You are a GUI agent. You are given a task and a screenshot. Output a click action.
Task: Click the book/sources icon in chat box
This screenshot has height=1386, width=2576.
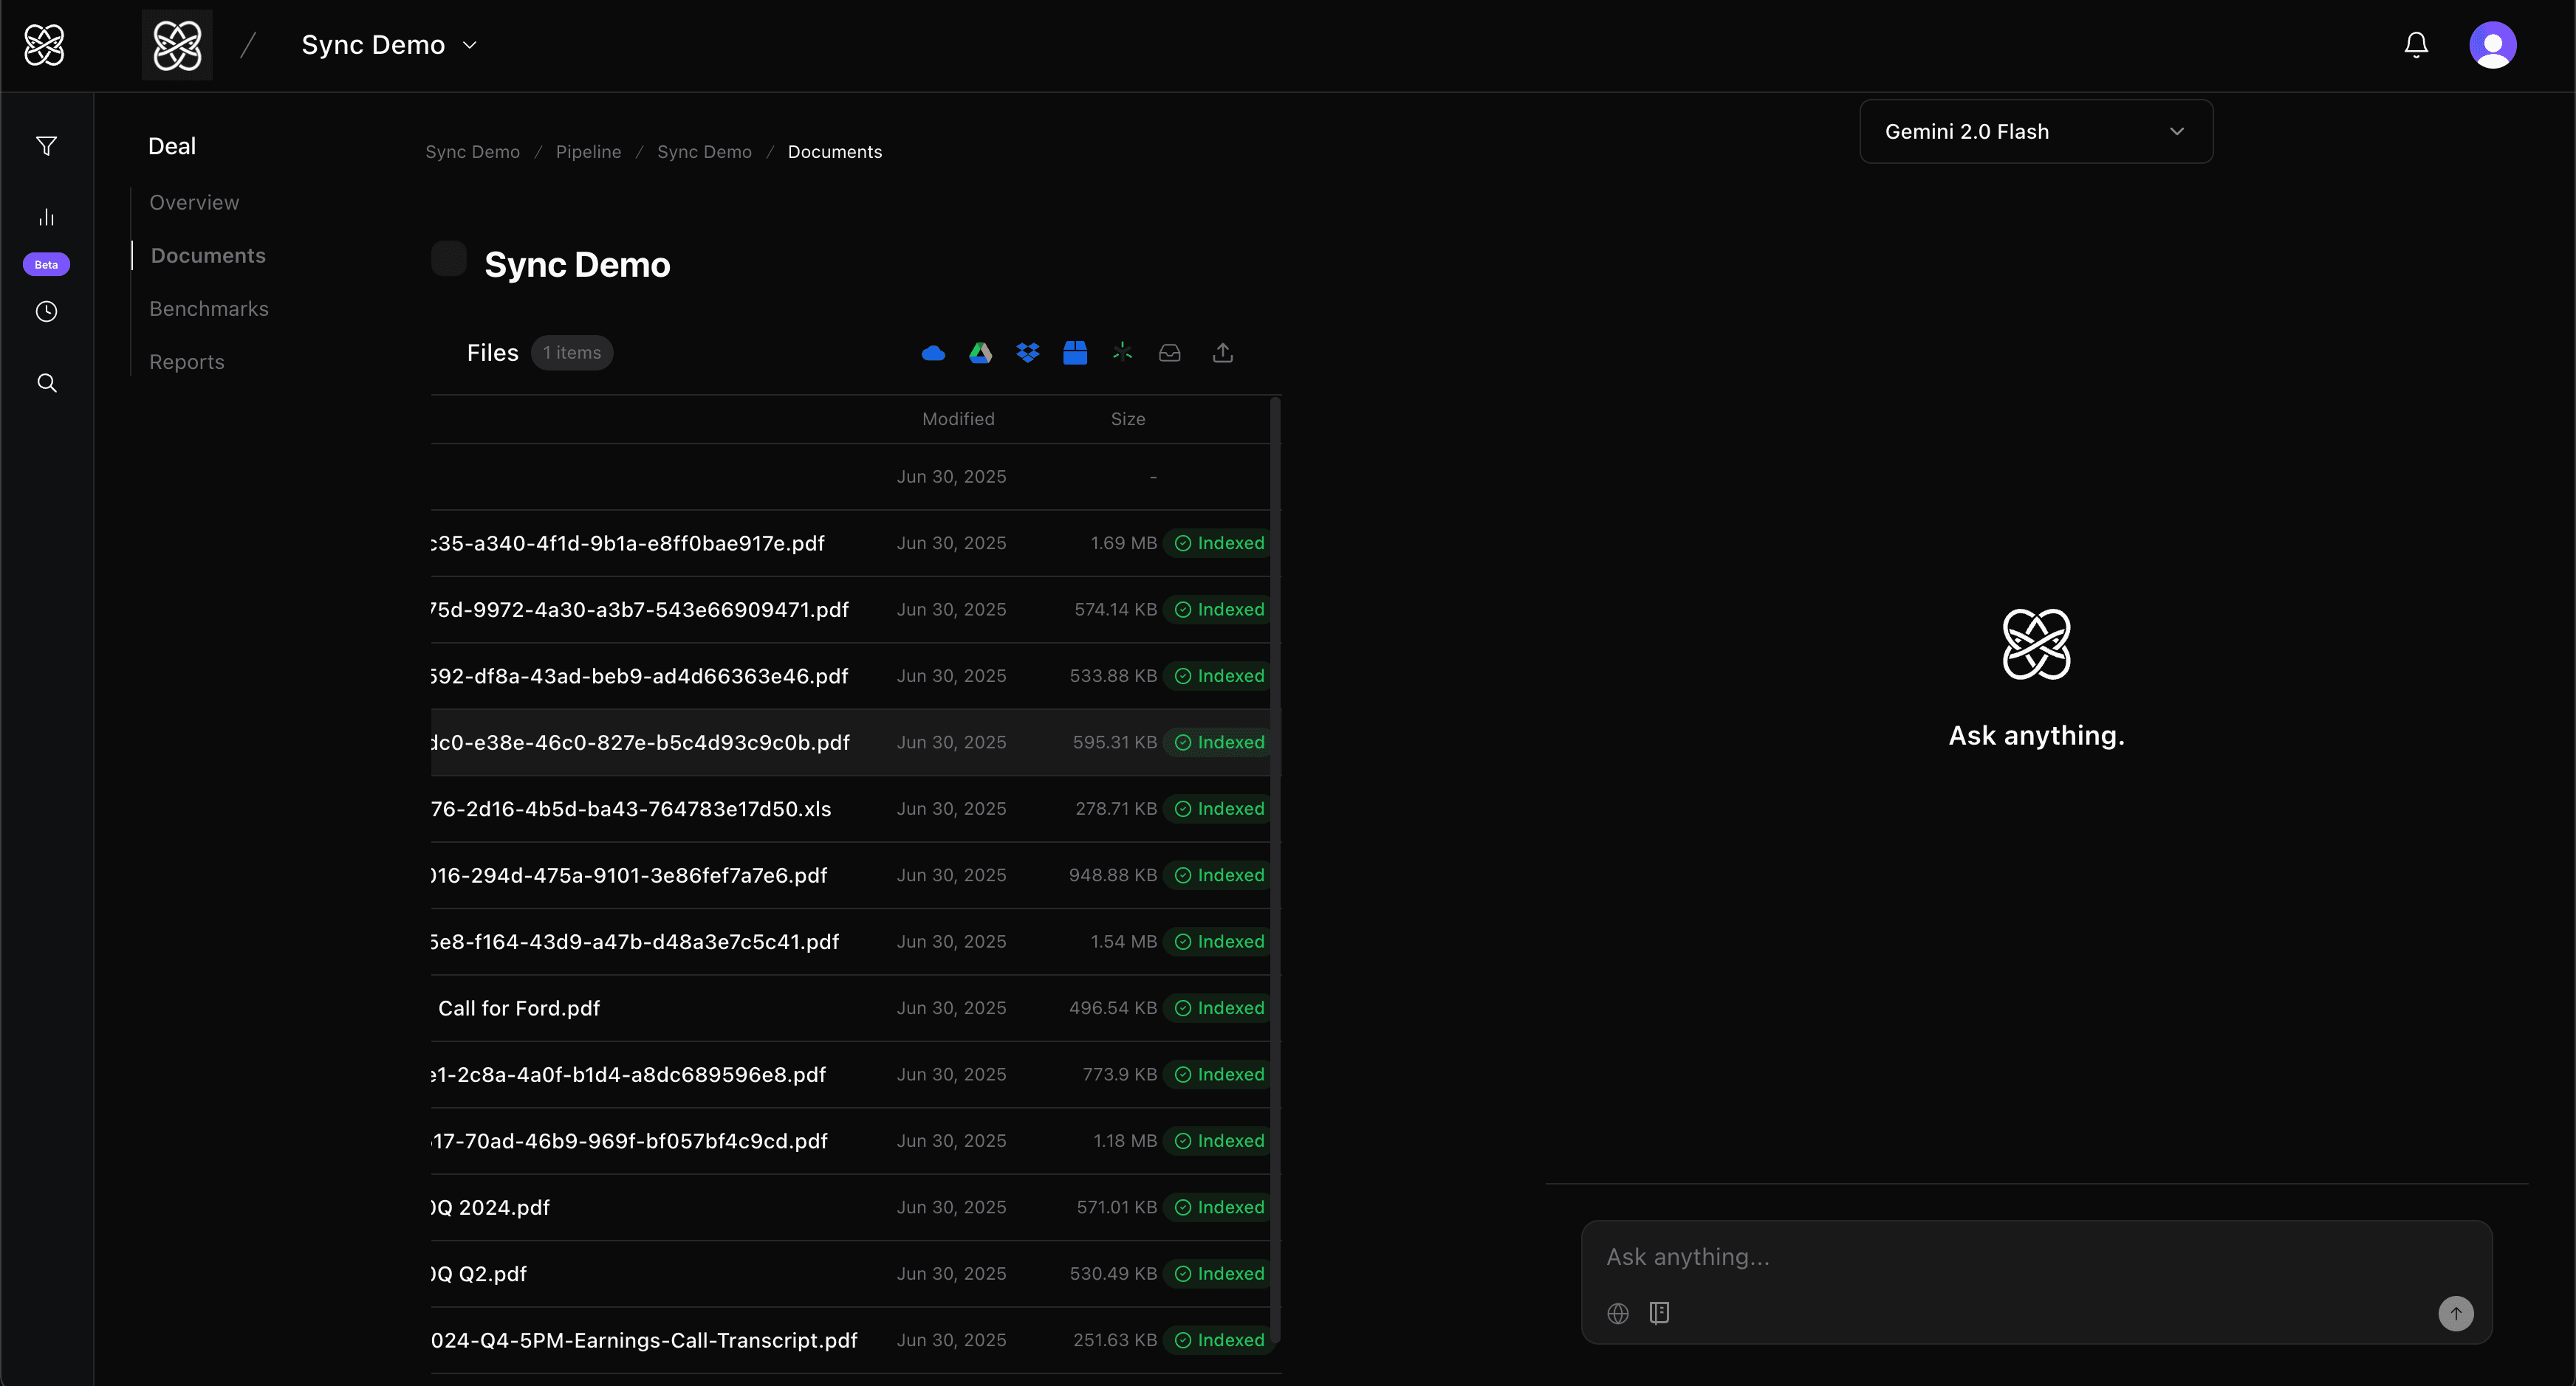coord(1659,1313)
